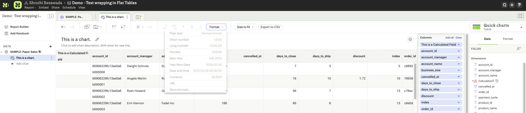Open chart settings gear icon
Image resolution: width=526 pixels, height=113 pixels.
tap(410, 39)
